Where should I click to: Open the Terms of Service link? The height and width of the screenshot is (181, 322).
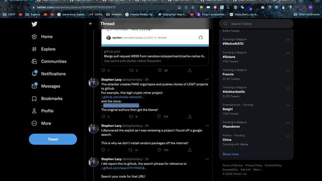[232, 165]
